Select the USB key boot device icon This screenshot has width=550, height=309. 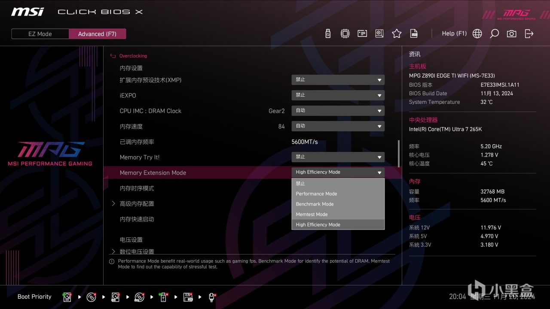click(163, 297)
